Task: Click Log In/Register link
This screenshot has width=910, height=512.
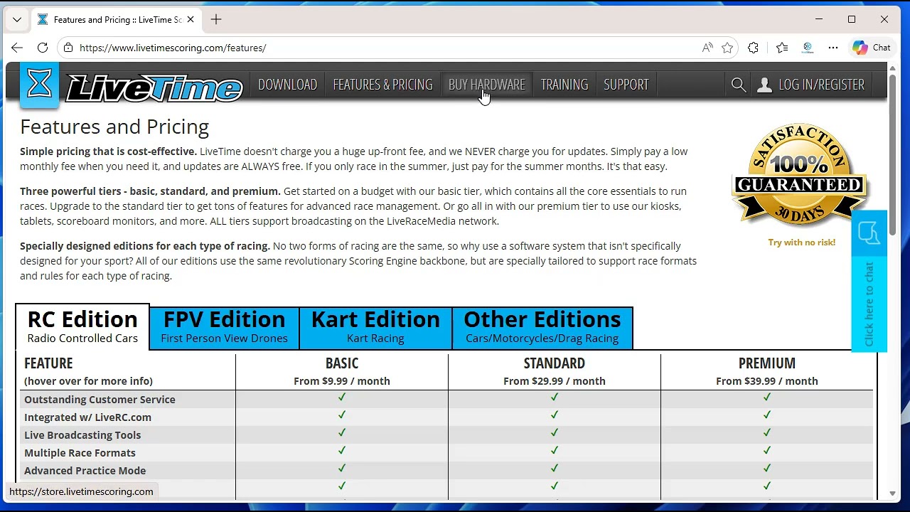Action: point(821,85)
